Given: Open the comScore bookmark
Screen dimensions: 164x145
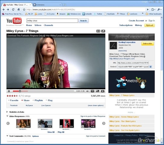Looking at the screenshot, I should point(132,14).
